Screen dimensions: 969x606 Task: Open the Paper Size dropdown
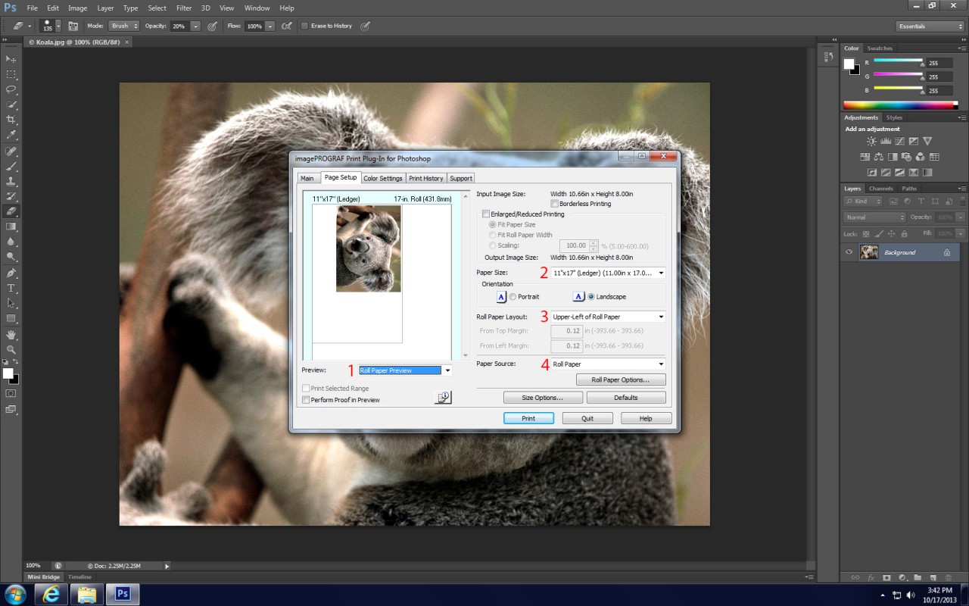pos(608,273)
